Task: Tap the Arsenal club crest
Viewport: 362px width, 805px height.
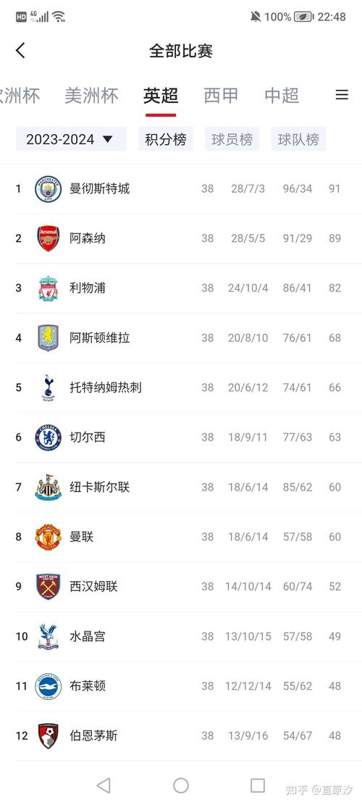Action: click(x=49, y=238)
